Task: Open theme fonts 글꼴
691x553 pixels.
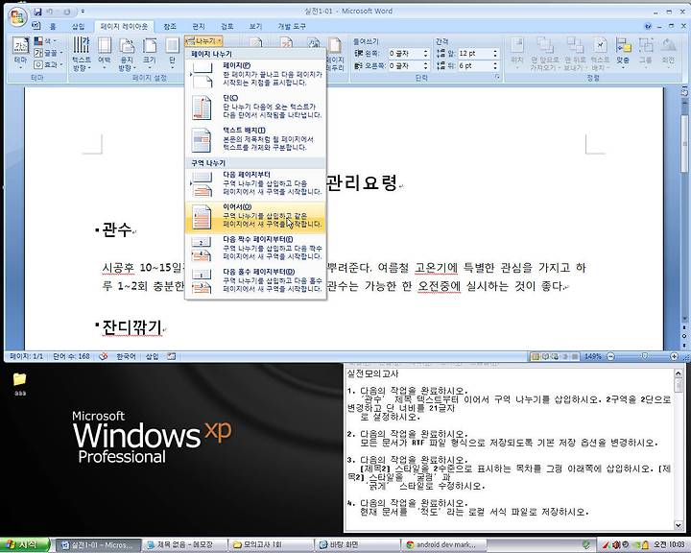Action: (48, 53)
